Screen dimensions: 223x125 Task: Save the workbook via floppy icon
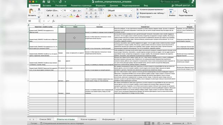coord(49,2)
